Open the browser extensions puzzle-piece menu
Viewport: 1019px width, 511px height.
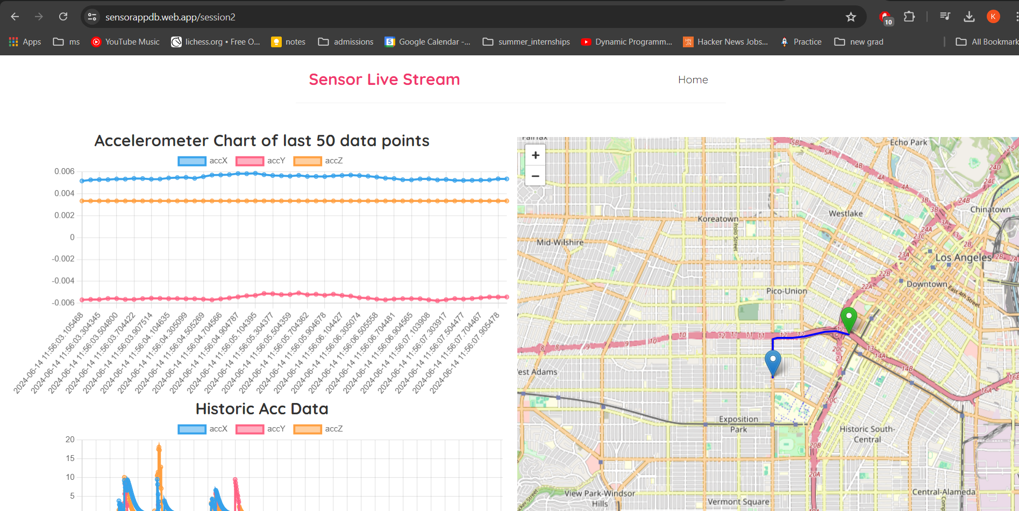[x=910, y=17]
